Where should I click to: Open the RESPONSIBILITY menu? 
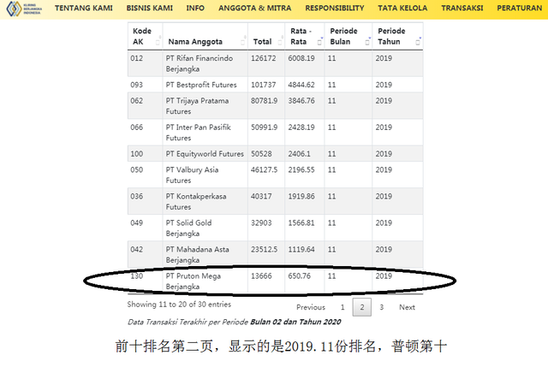(335, 8)
